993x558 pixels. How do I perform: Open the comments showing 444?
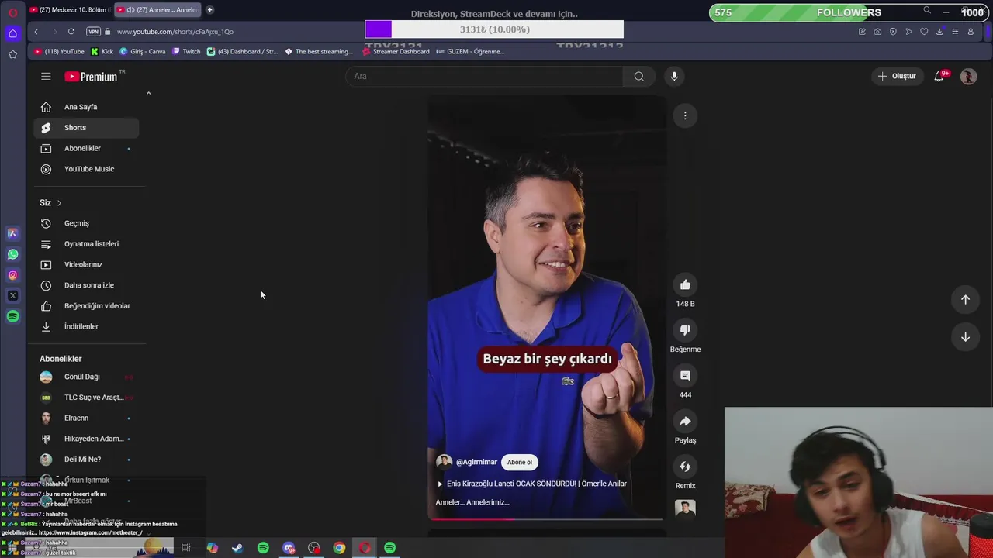click(x=685, y=376)
